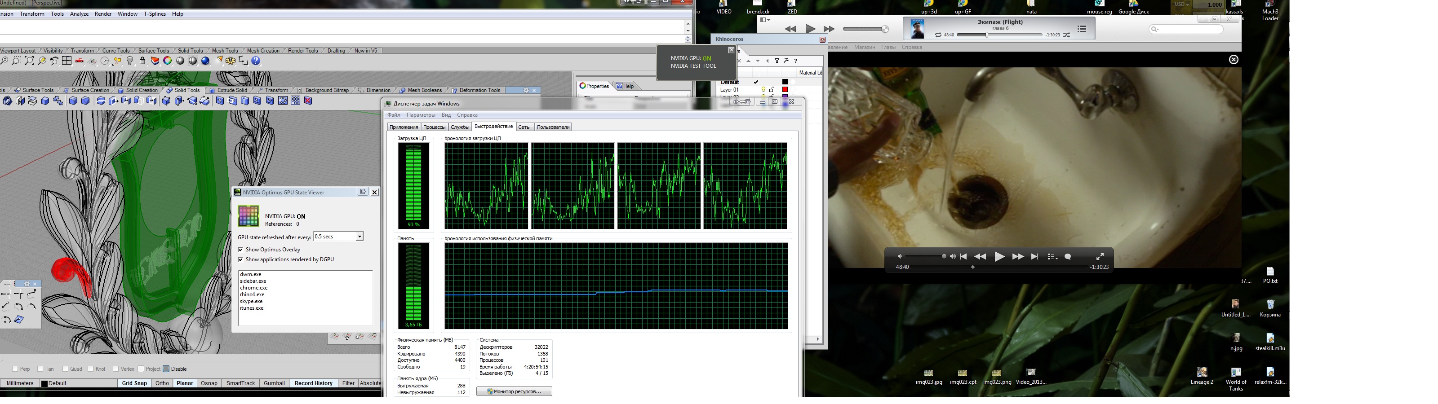Click the iTunes volume slider
The image size is (1438, 404).
tap(866, 30)
